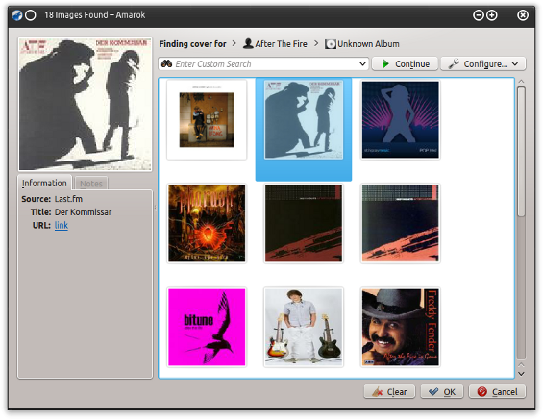Screen dimensions: 543x420
Task: Click the Clear button
Action: (389, 391)
